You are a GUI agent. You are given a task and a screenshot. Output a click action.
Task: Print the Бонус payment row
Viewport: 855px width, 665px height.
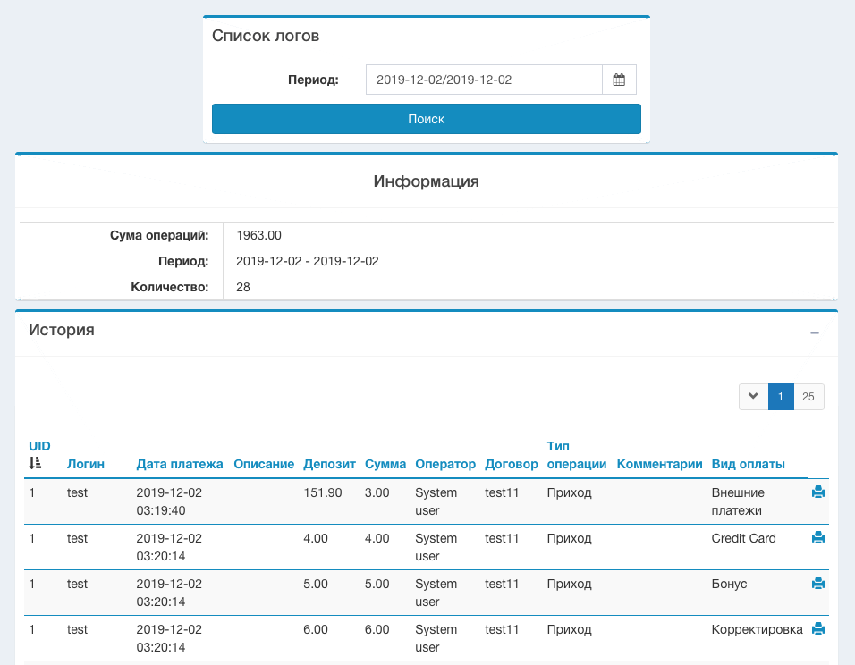point(817,584)
